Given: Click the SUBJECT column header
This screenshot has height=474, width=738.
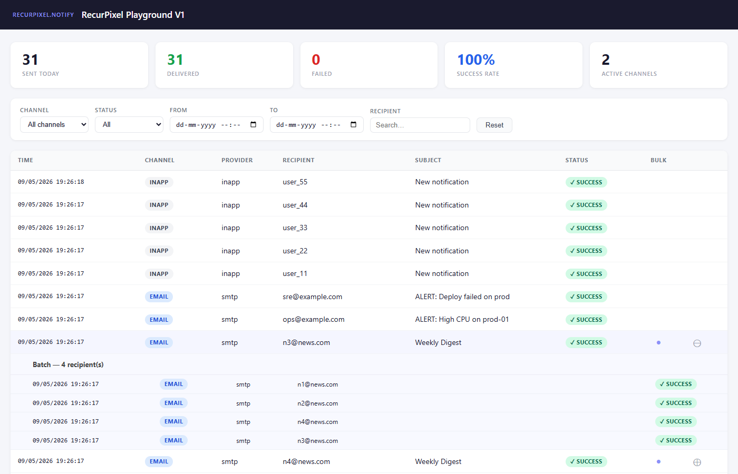Looking at the screenshot, I should pyautogui.click(x=428, y=160).
